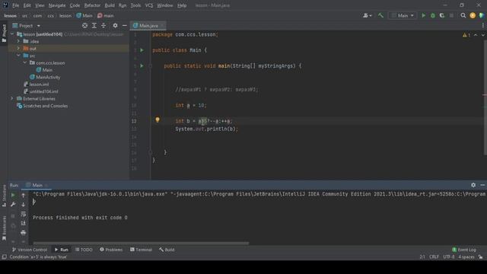Go to next highlighted problem arrow
This screenshot has width=487, height=274.
(x=482, y=35)
